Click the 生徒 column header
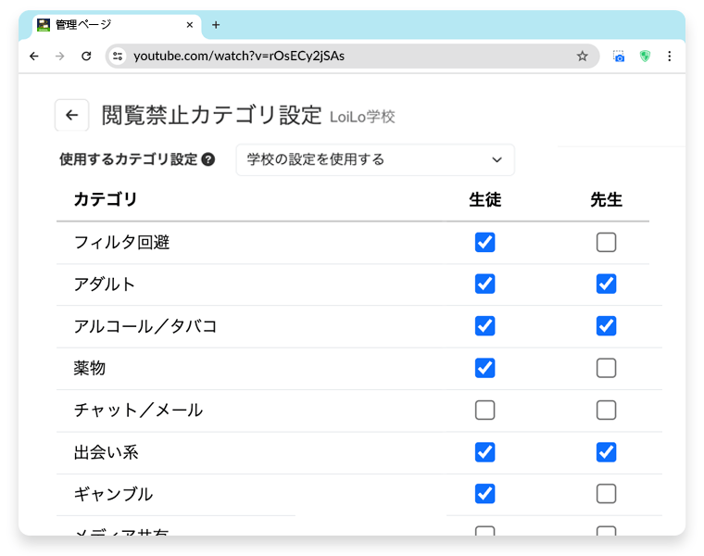The height and width of the screenshot is (556, 704). point(484,200)
